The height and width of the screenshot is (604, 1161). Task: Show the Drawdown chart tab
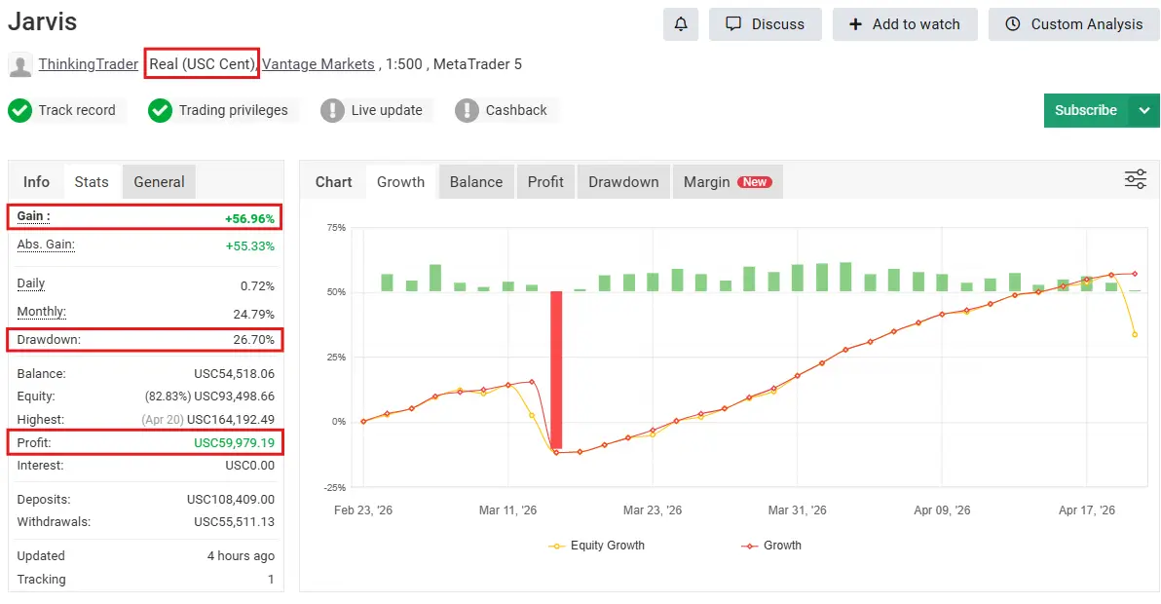(623, 182)
